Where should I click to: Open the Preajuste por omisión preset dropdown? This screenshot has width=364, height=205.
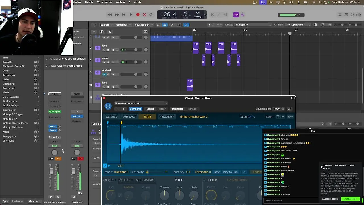[141, 103]
